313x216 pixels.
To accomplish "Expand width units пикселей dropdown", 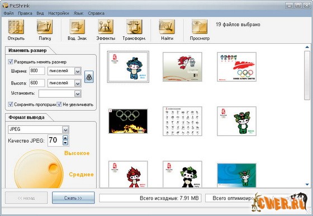I will pos(78,71).
